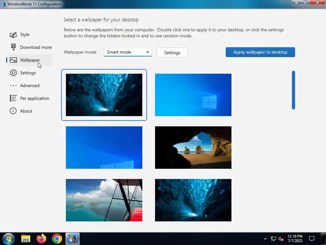Click the network tray icon
Image resolution: width=326 pixels, height=245 pixels.
point(273,239)
